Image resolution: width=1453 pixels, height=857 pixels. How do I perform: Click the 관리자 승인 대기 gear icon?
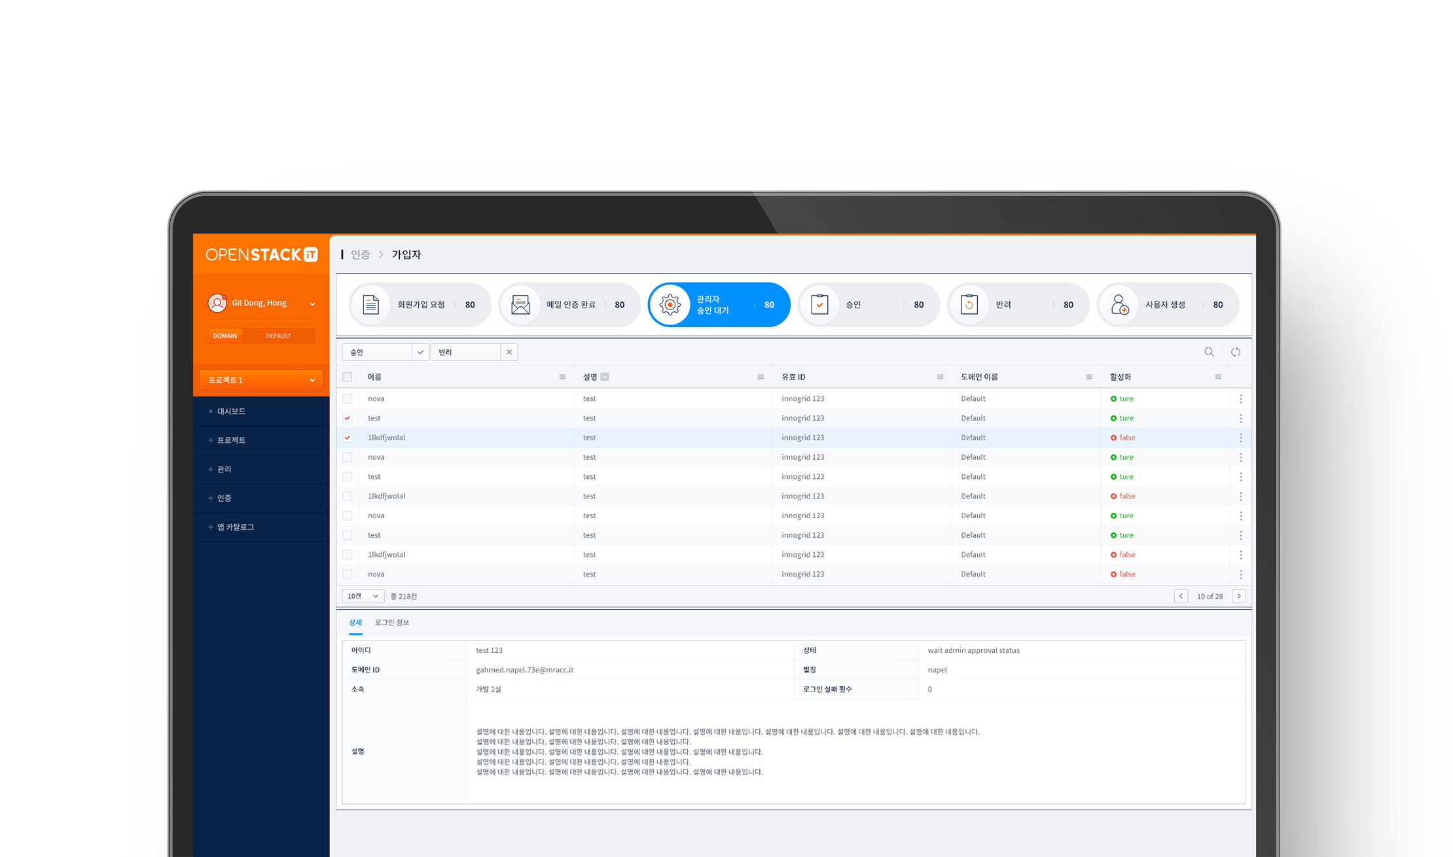[670, 305]
